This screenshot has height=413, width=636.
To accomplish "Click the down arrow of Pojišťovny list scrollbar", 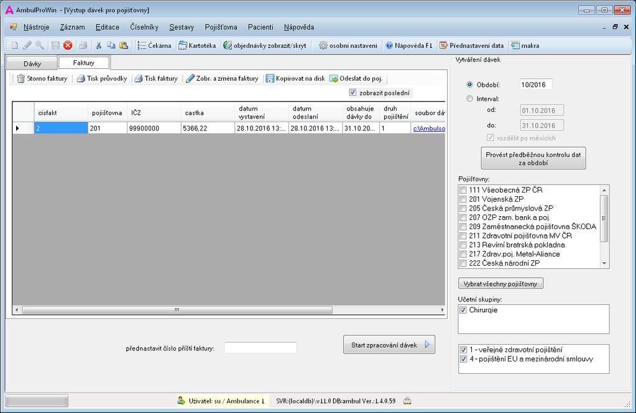I will [604, 263].
